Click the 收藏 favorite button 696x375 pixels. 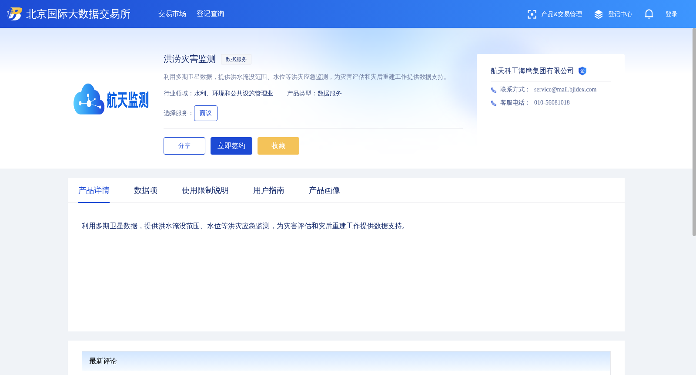[x=278, y=146]
